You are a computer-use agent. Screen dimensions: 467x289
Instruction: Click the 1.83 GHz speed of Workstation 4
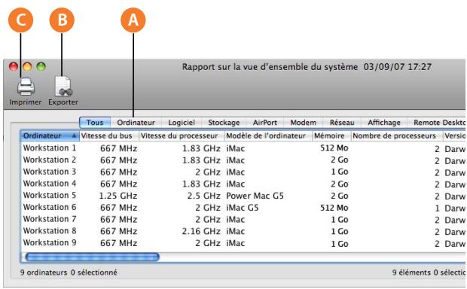pyautogui.click(x=201, y=184)
